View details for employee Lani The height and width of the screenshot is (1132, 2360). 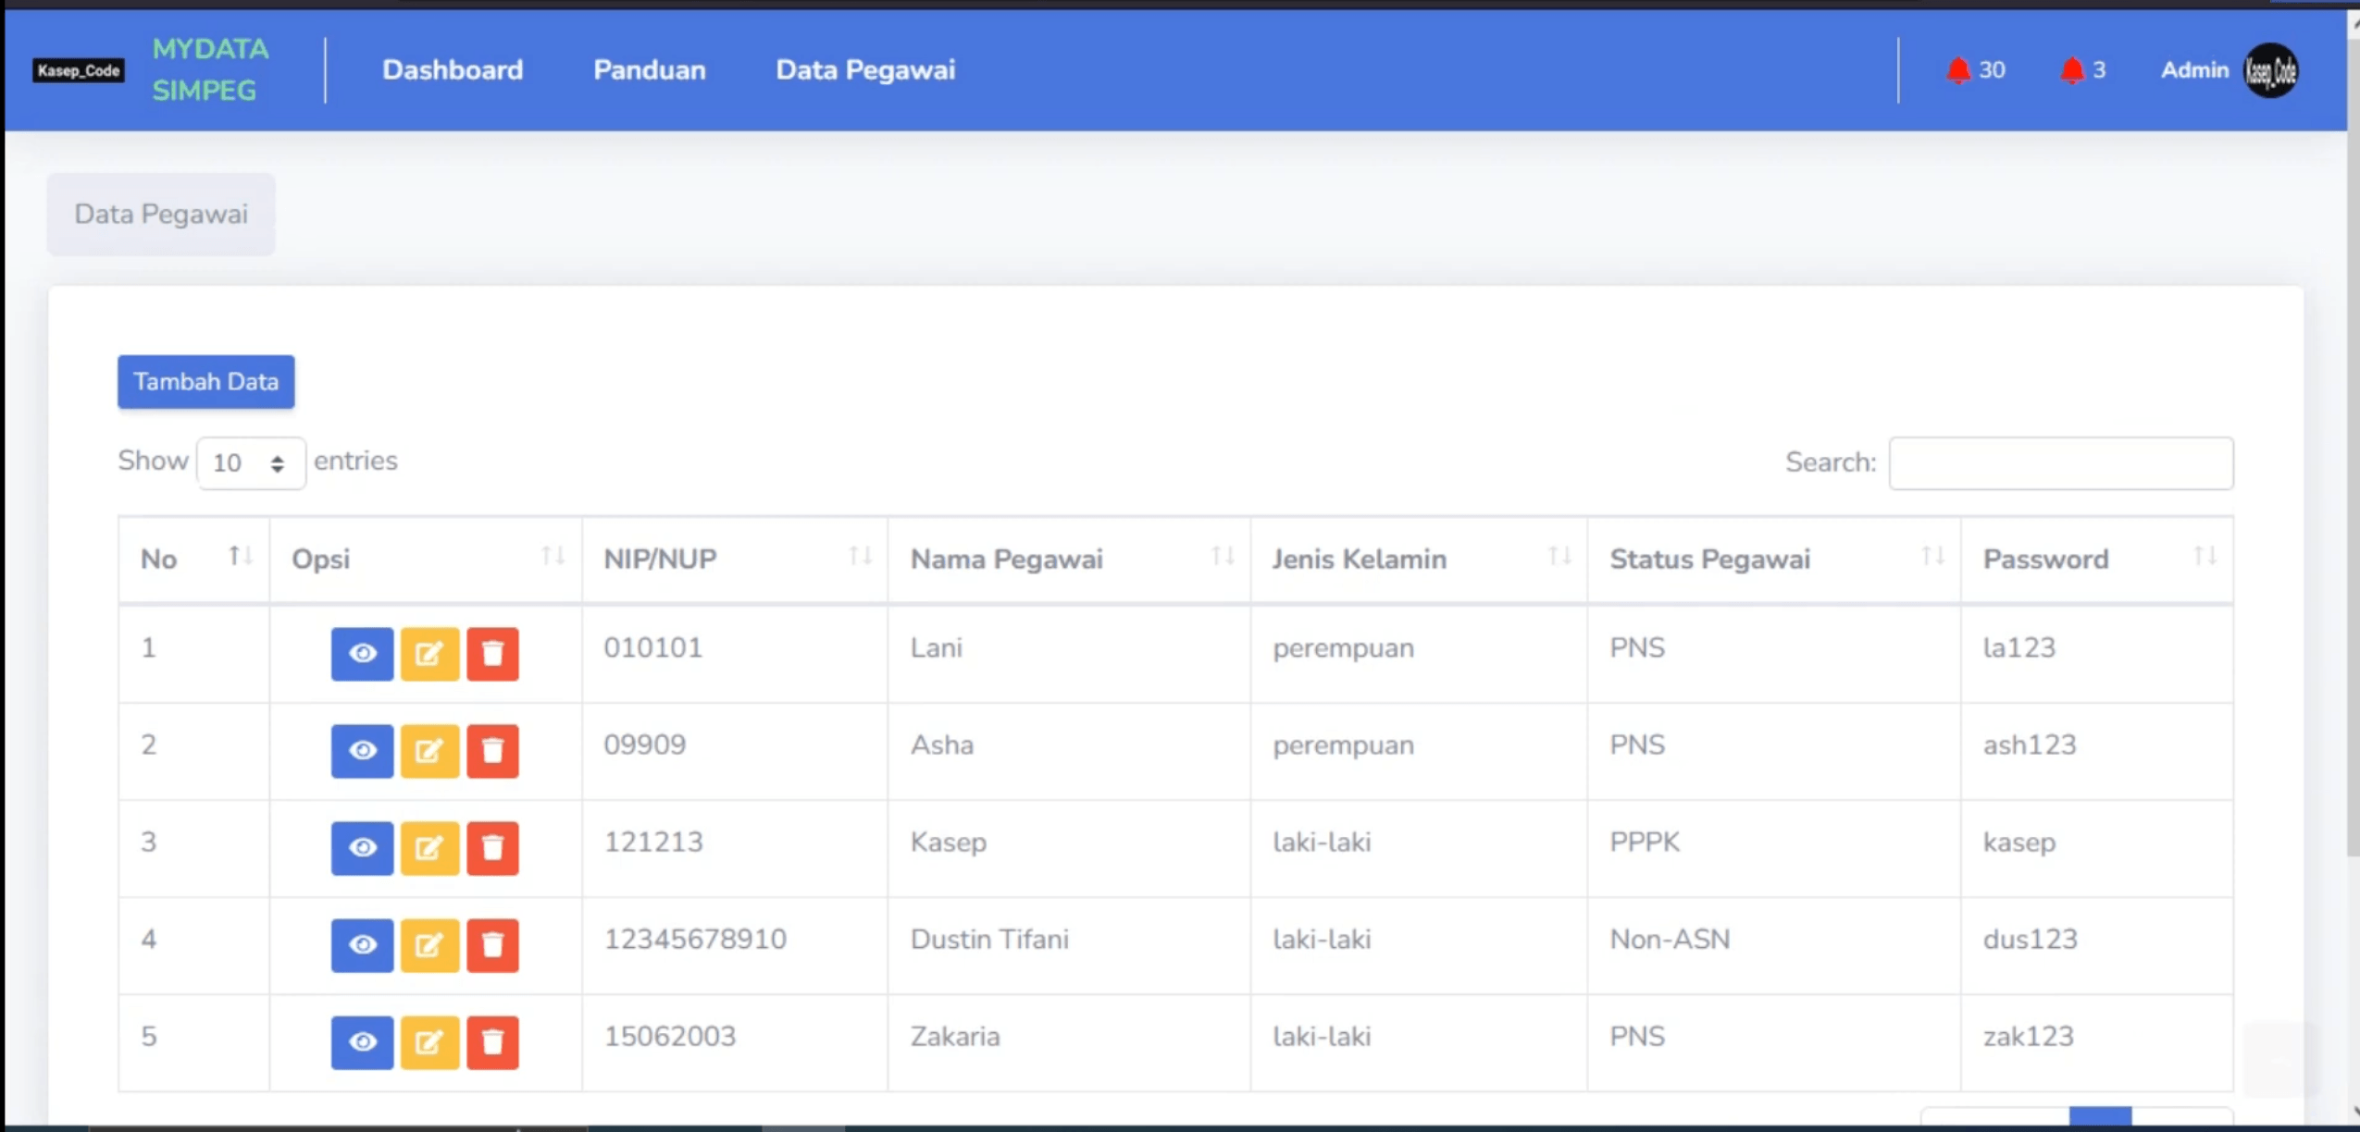[x=362, y=654]
